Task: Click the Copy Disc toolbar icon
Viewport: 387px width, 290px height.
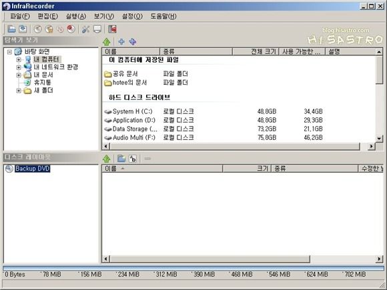Action: [60, 29]
